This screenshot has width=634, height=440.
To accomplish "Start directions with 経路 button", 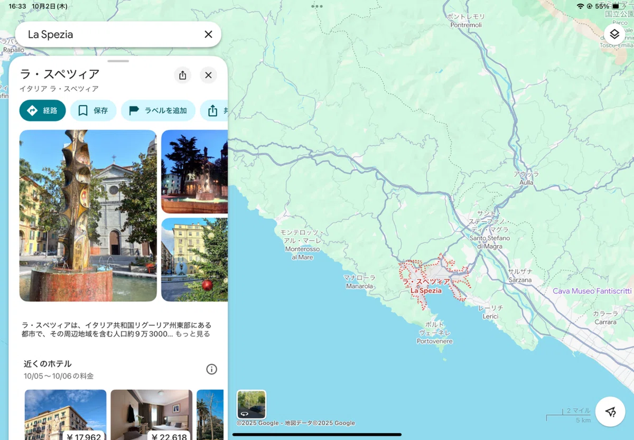I will click(43, 110).
